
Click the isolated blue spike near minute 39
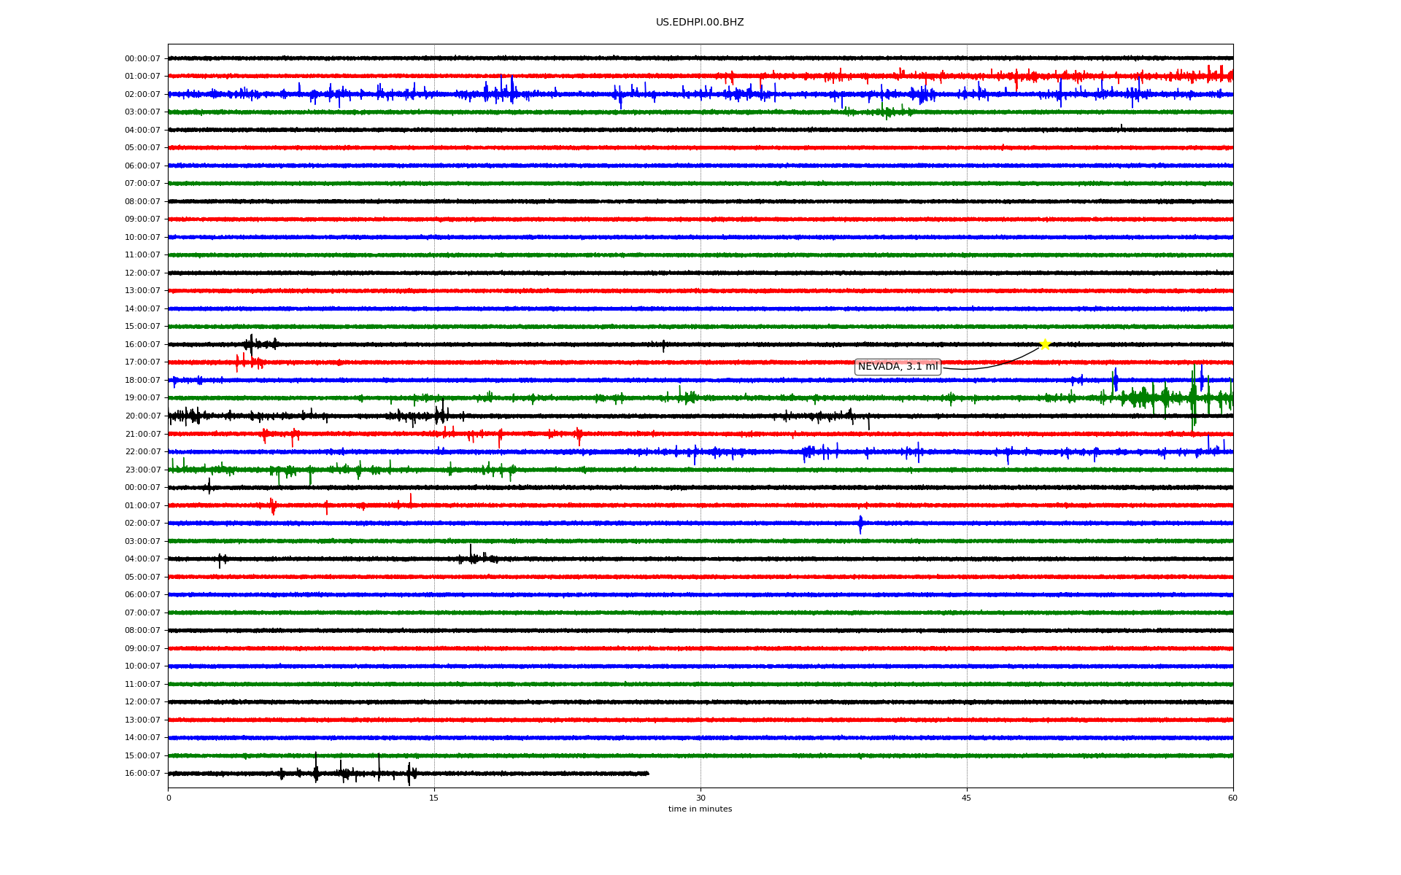(860, 524)
